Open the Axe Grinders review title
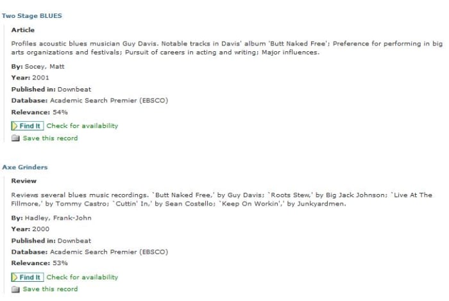Screen dimensions: 449x301 (25, 167)
